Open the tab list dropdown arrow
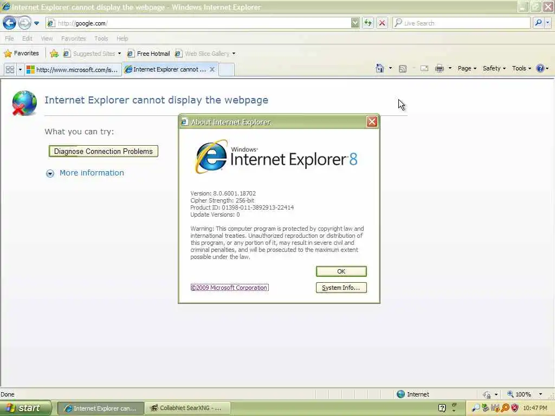 20,69
